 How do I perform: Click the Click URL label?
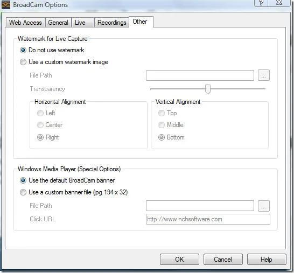coord(43,219)
